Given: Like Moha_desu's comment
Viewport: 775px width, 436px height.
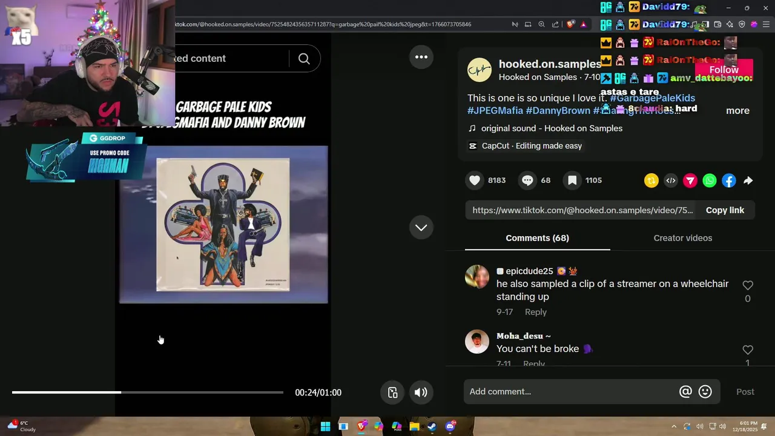Looking at the screenshot, I should [748, 350].
